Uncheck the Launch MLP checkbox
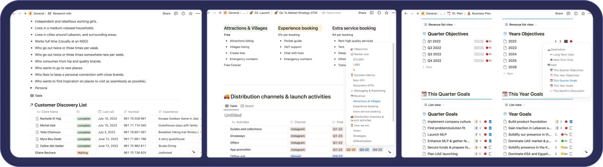Viewport: 603px width, 167px height. click(x=490, y=135)
